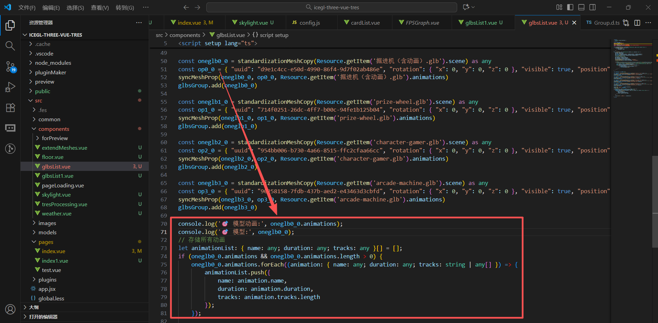The width and height of the screenshot is (658, 323).
Task: Navigate back using the left arrow
Action: pos(186,7)
